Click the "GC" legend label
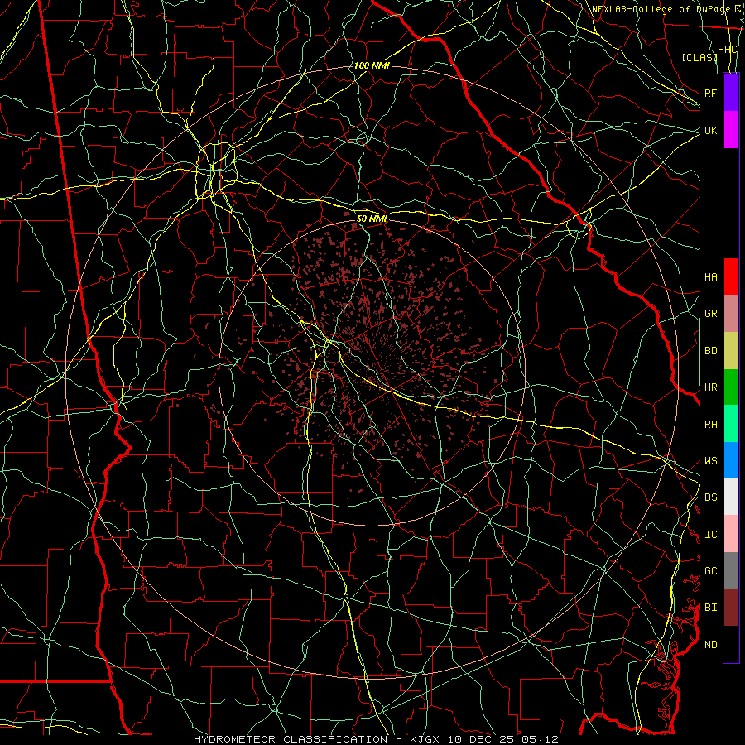The width and height of the screenshot is (745, 745). click(x=711, y=571)
